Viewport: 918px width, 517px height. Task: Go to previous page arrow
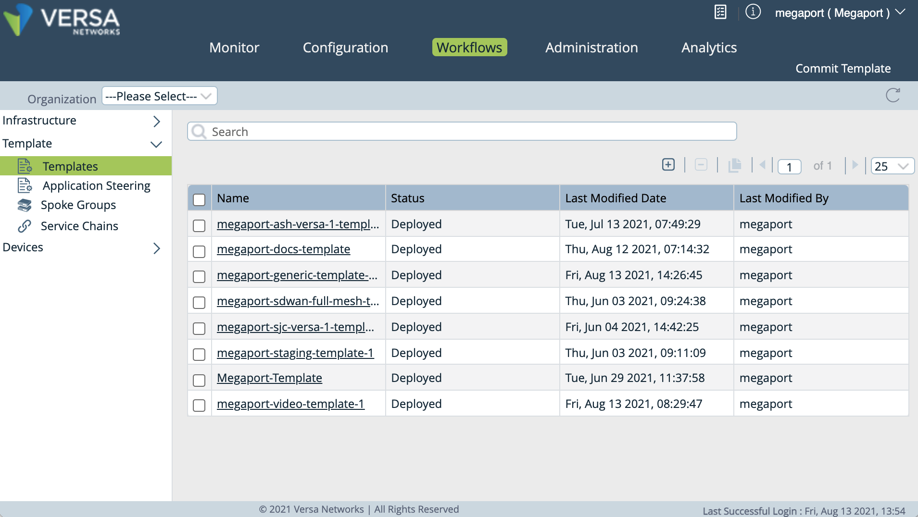pyautogui.click(x=762, y=165)
